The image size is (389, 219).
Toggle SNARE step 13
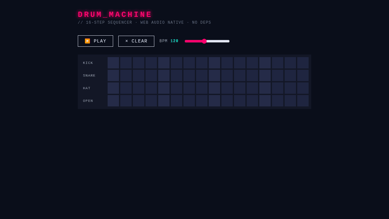point(265,75)
